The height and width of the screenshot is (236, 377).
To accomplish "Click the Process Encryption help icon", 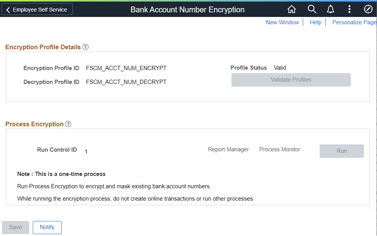I will click(68, 124).
